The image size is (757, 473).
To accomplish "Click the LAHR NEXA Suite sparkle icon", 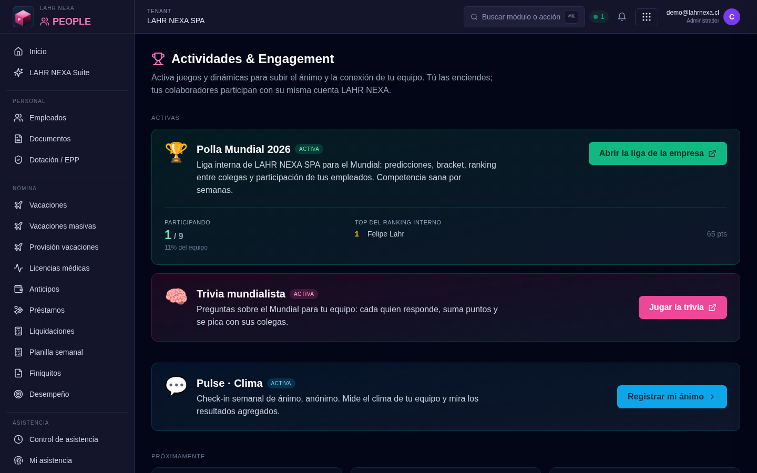I will tap(18, 73).
